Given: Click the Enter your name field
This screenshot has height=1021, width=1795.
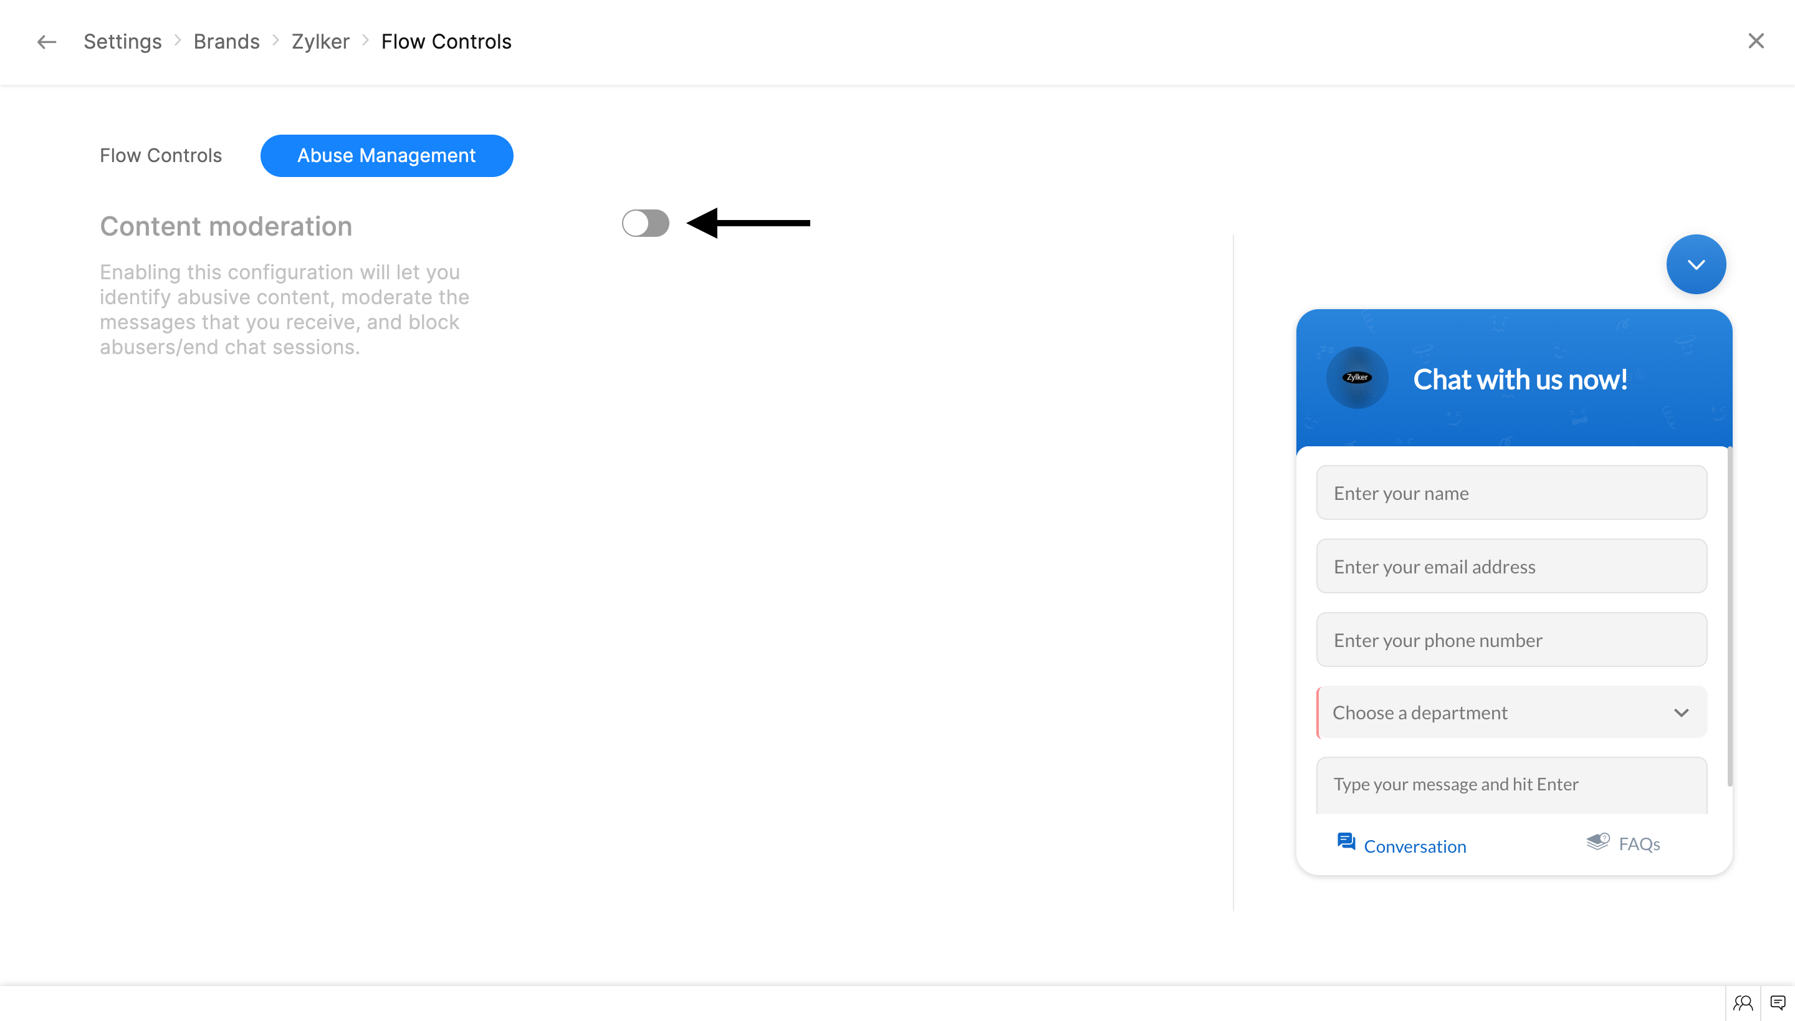Looking at the screenshot, I should [1511, 493].
